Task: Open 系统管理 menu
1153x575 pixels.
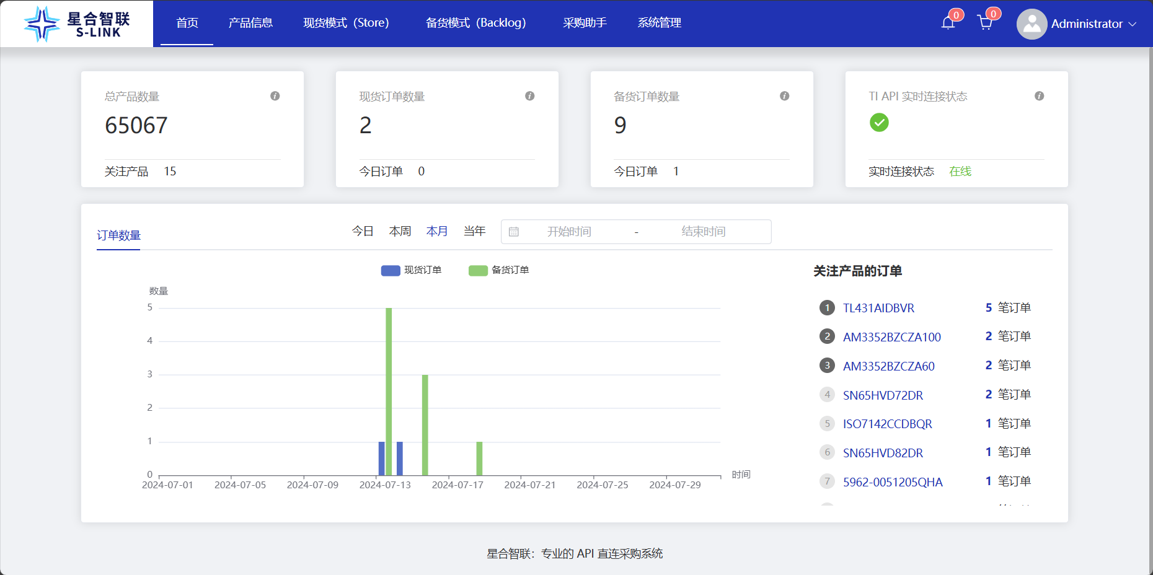Action: 660,23
